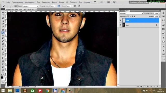
Task: Select the Move tool
Action: pyautogui.click(x=3, y=13)
